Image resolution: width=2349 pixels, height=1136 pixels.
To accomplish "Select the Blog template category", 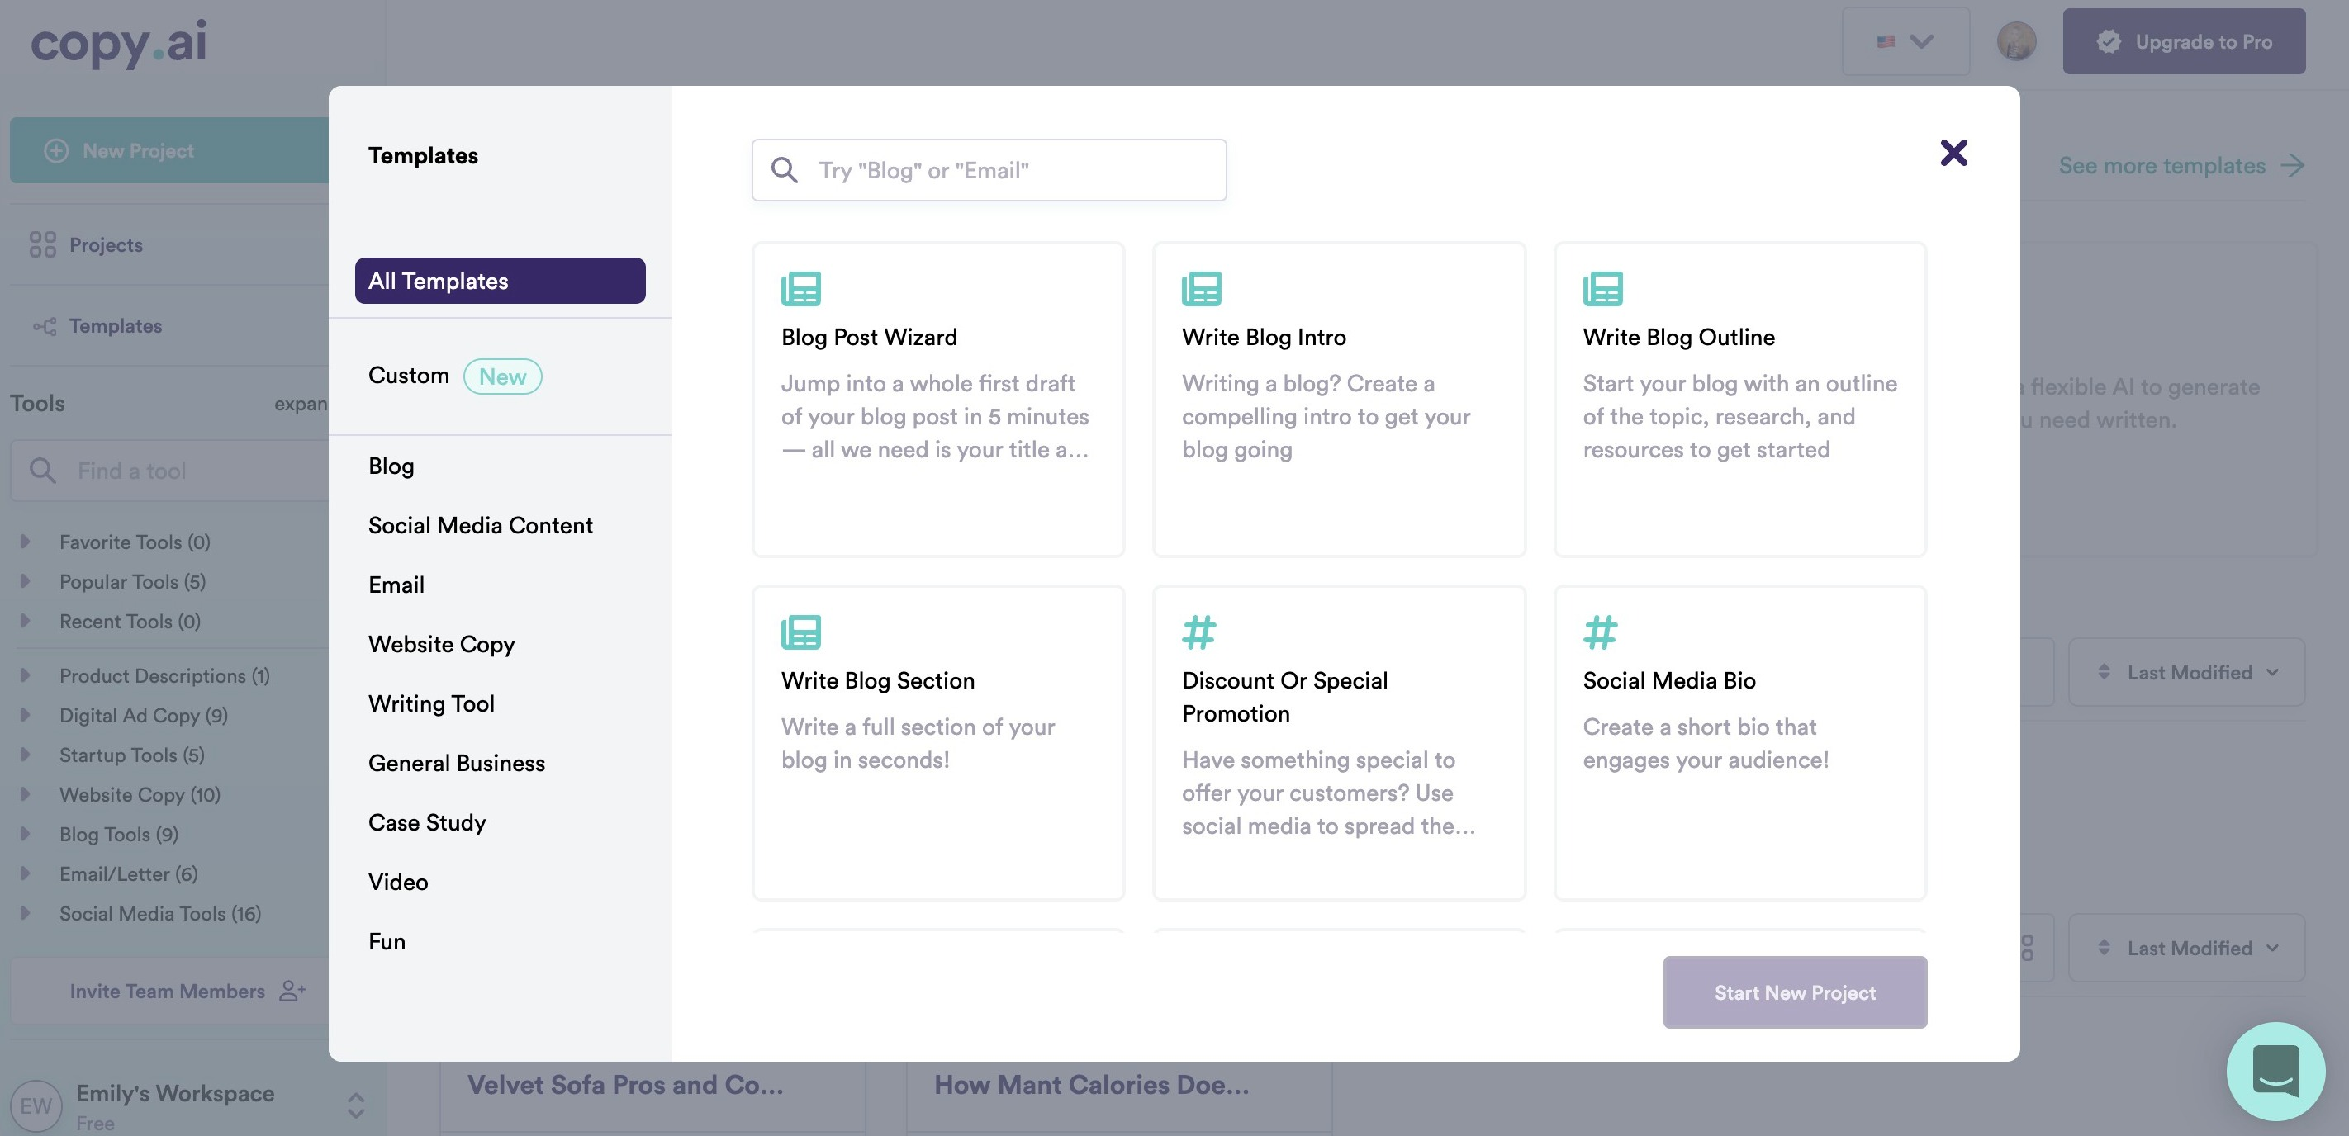I will click(391, 466).
